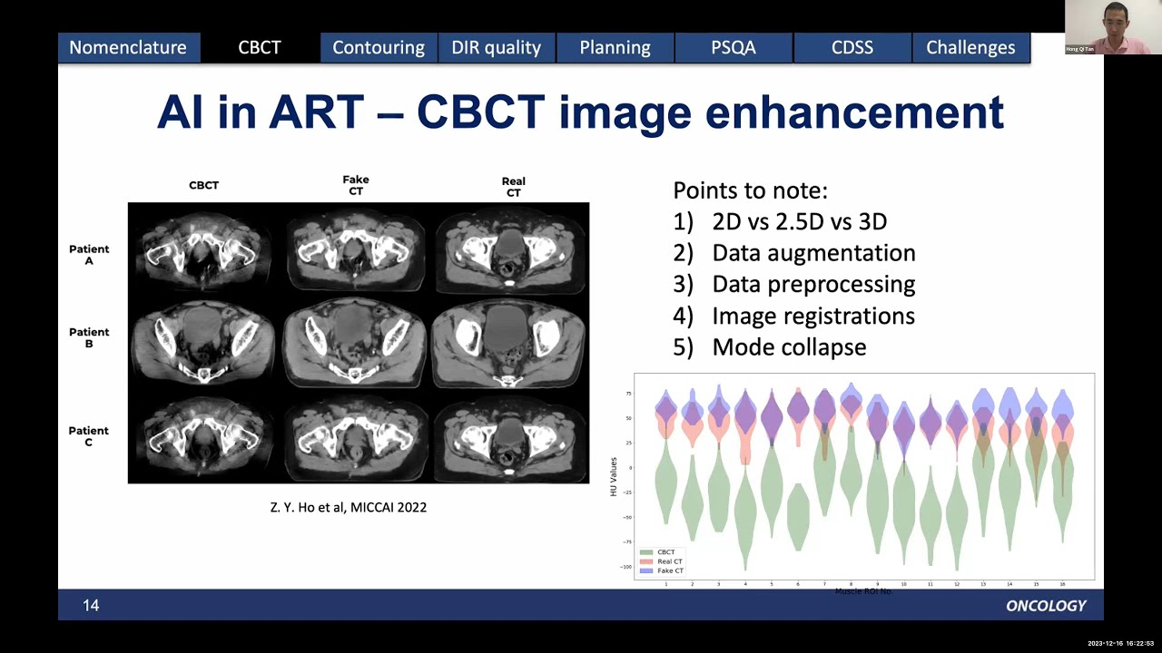Image resolution: width=1162 pixels, height=653 pixels.
Task: Click the Patient C row label
Action: (89, 436)
